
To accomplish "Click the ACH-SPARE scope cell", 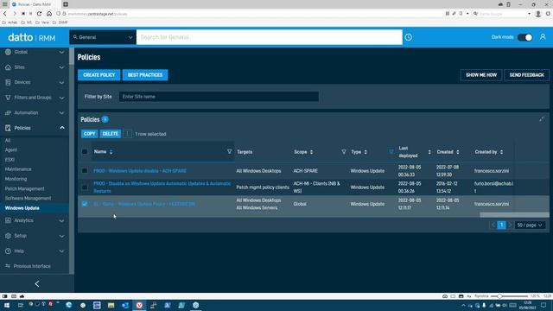I will tap(305, 171).
